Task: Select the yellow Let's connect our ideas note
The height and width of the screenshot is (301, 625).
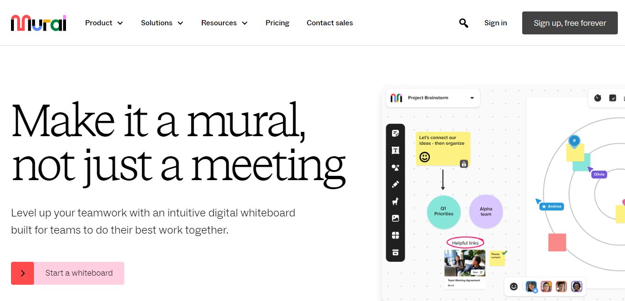Action: [443, 149]
